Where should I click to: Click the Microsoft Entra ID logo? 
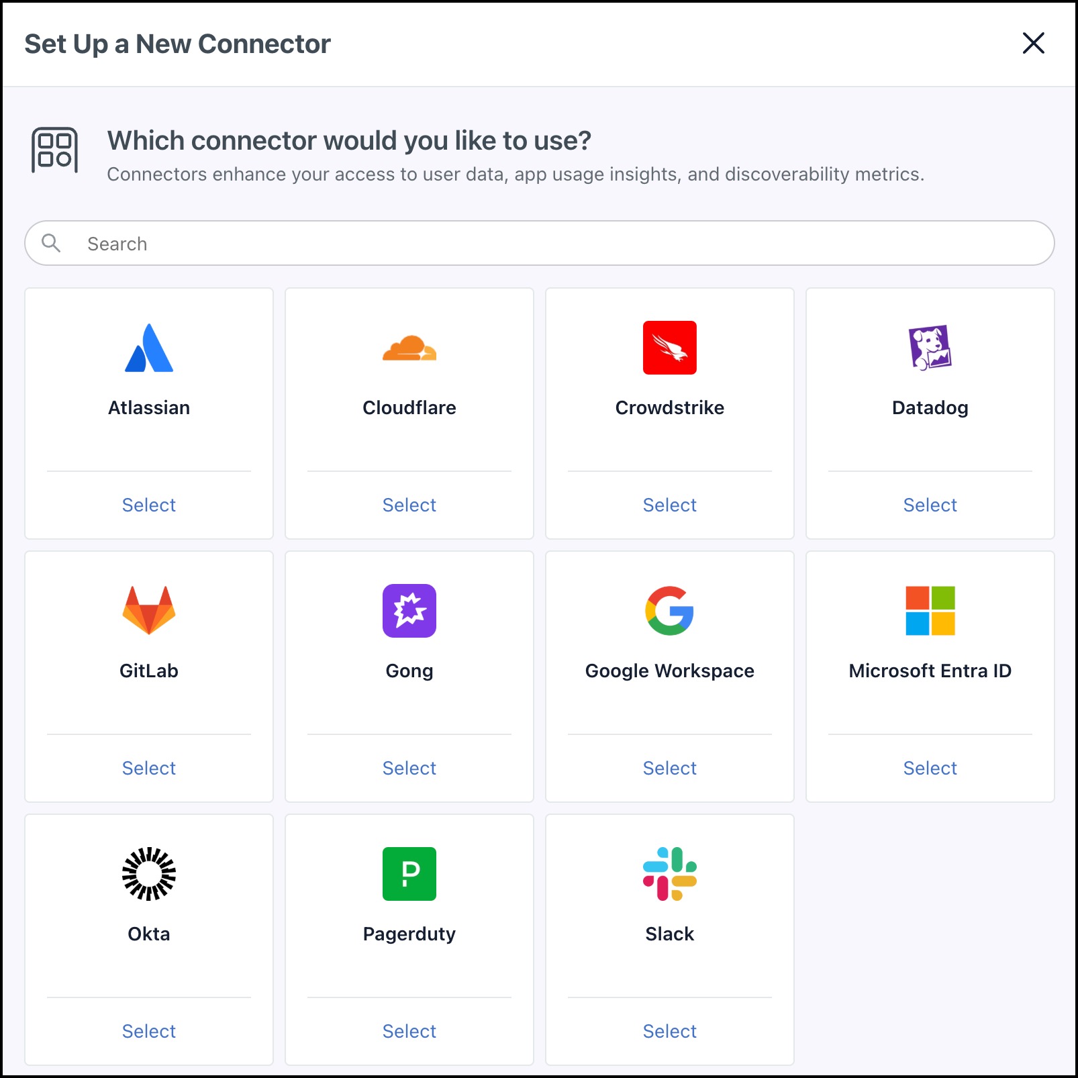click(x=930, y=610)
